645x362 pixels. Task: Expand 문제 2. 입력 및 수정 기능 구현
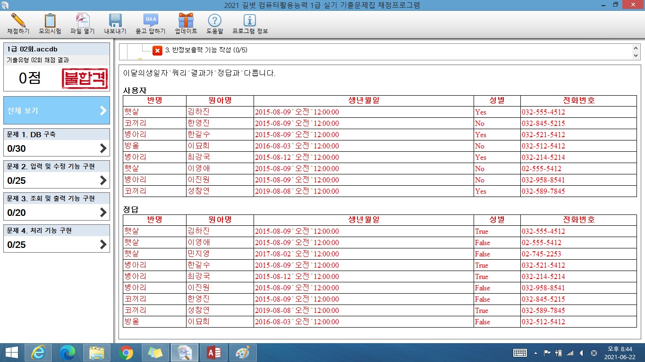(x=57, y=174)
